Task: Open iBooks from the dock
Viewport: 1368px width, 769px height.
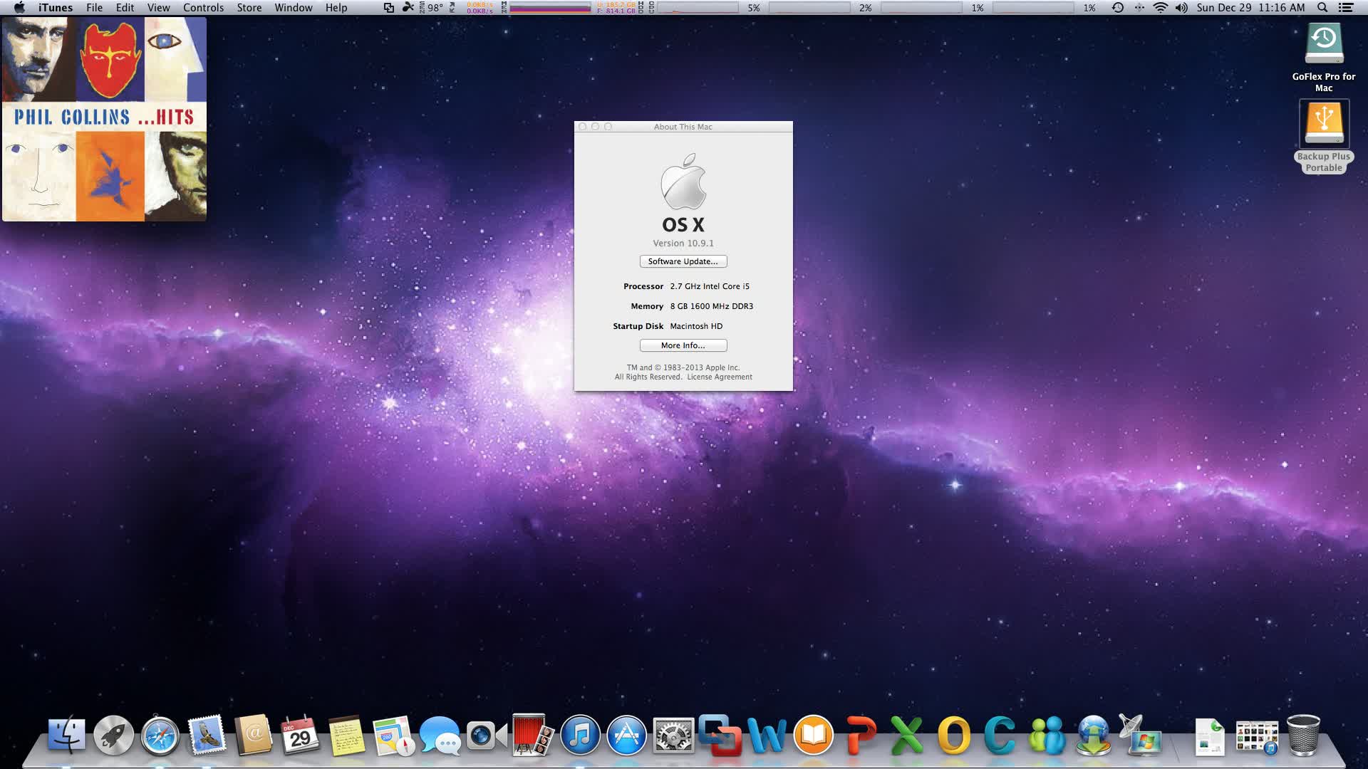Action: pos(813,736)
